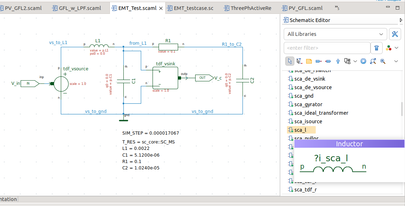Click the library list vertical scrollbar

coord(402,109)
